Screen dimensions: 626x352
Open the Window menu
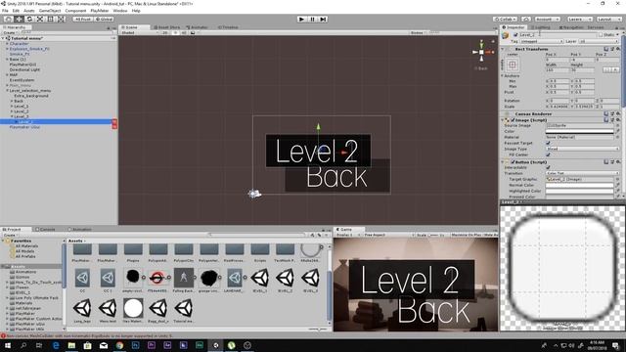[120, 11]
